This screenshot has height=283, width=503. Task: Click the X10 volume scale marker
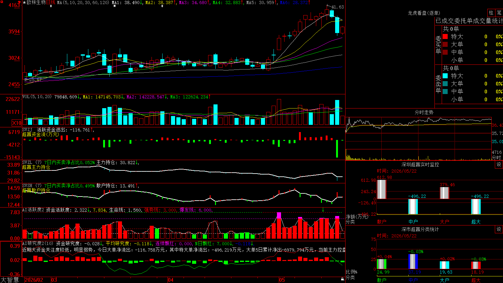17,123
